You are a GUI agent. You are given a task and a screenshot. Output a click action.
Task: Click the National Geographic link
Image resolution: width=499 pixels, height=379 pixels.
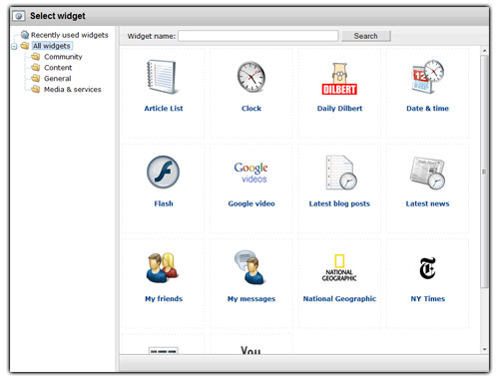[339, 299]
